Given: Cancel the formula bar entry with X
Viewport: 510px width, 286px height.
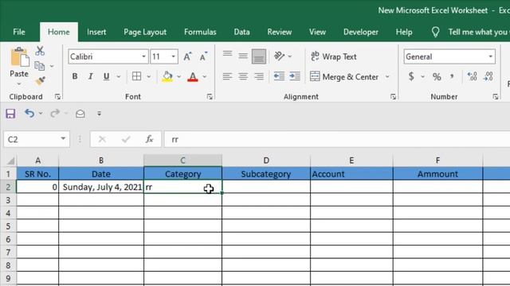Looking at the screenshot, I should point(102,140).
